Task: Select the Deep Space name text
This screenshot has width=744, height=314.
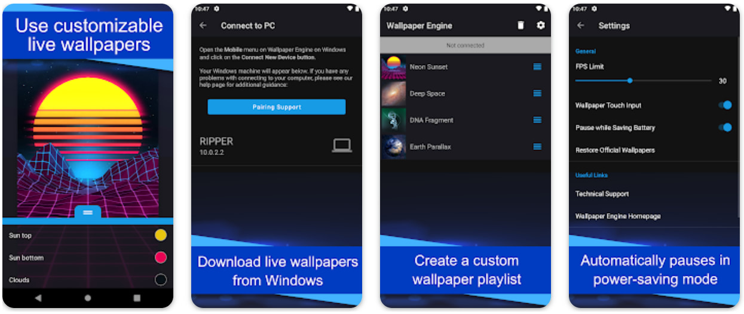Action: tap(427, 94)
